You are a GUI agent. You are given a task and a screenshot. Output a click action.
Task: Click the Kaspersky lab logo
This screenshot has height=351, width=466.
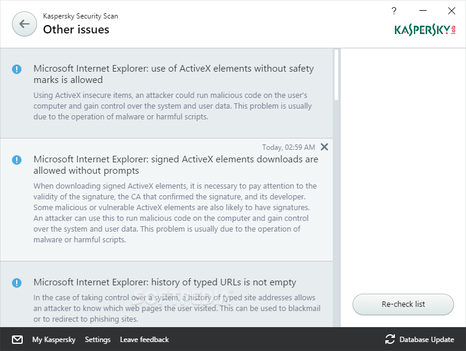[425, 30]
